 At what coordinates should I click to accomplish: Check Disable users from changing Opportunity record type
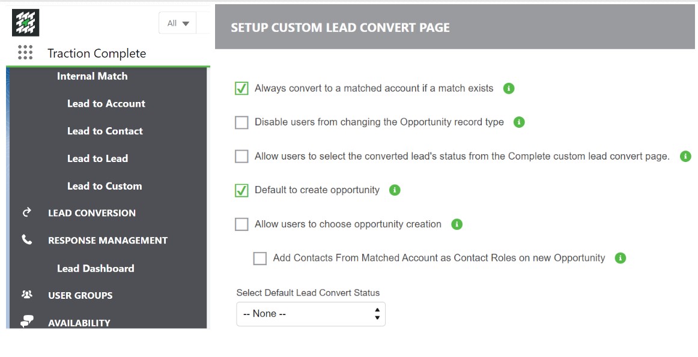[241, 122]
